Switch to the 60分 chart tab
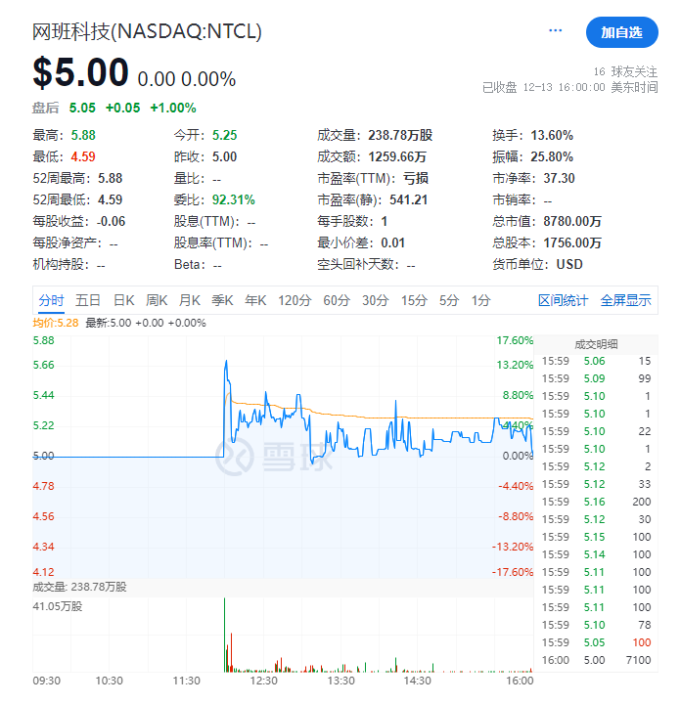Image resolution: width=681 pixels, height=704 pixels. click(x=337, y=300)
